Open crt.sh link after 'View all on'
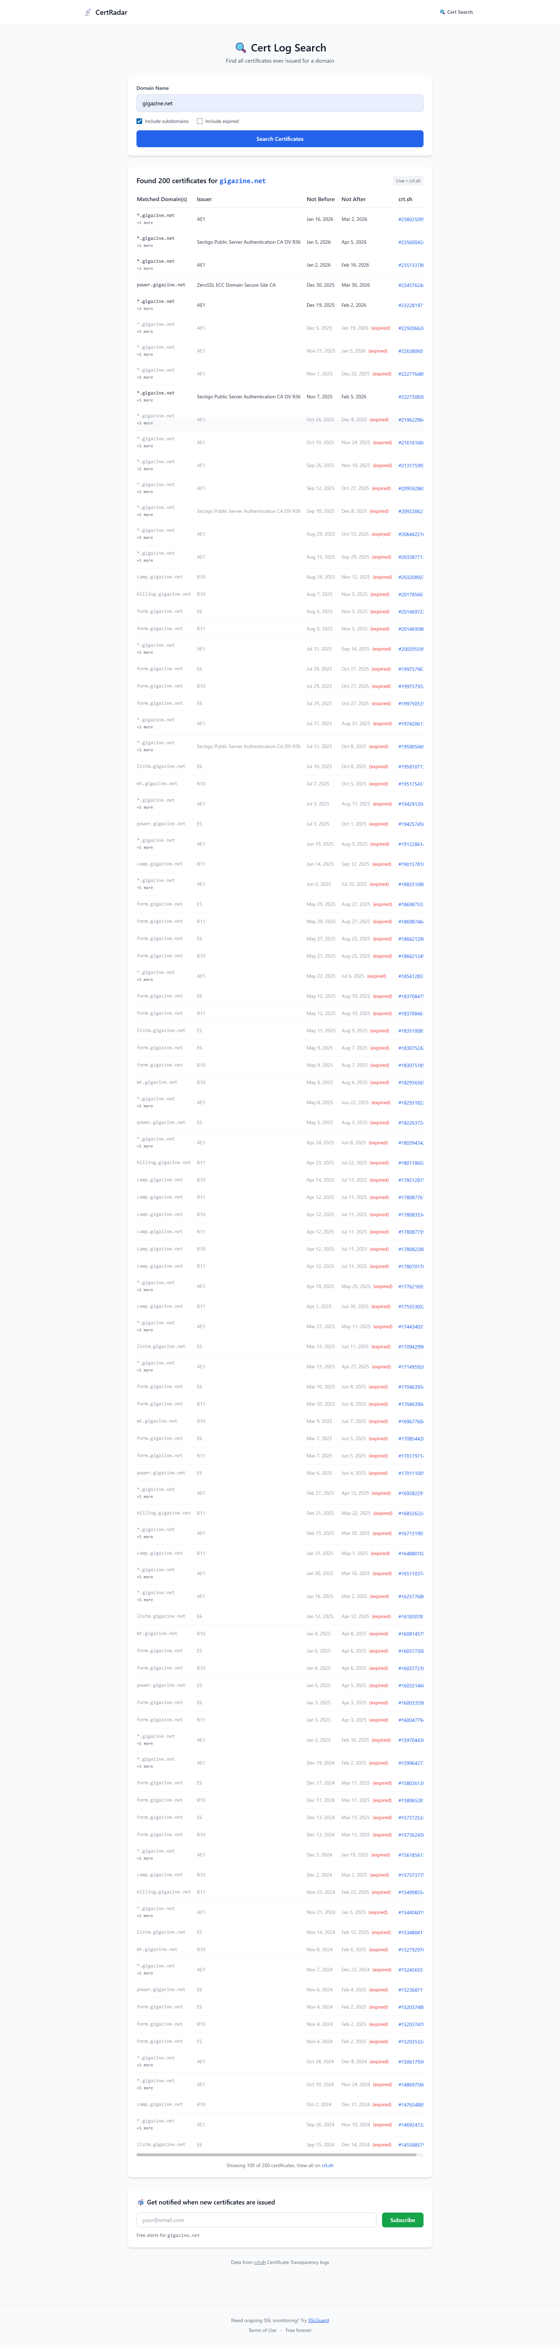 point(327,2166)
